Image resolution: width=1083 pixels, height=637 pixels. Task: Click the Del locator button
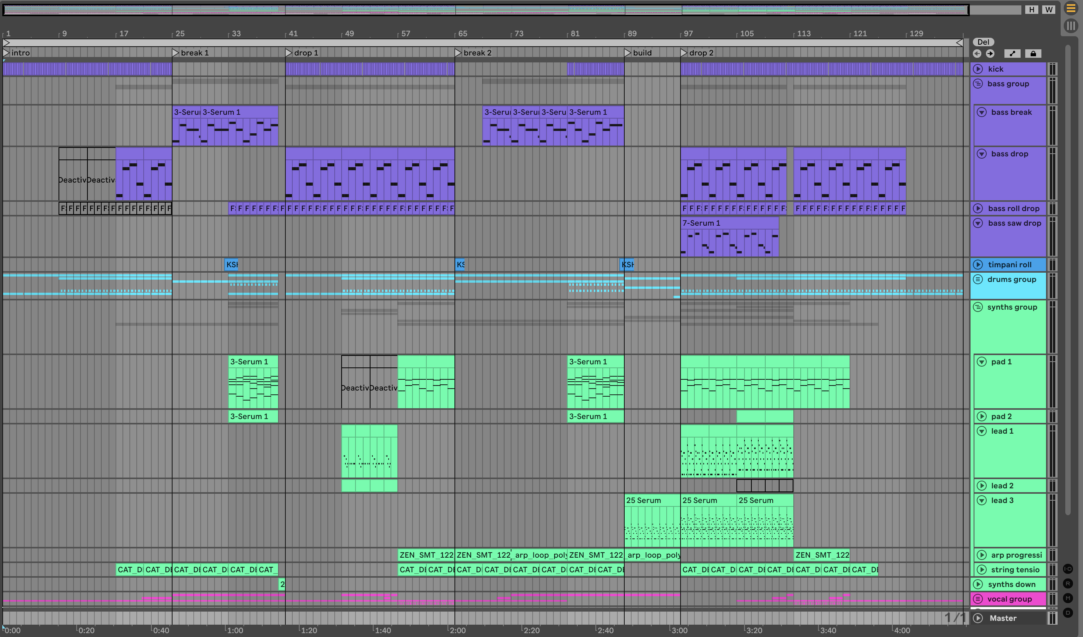(983, 42)
